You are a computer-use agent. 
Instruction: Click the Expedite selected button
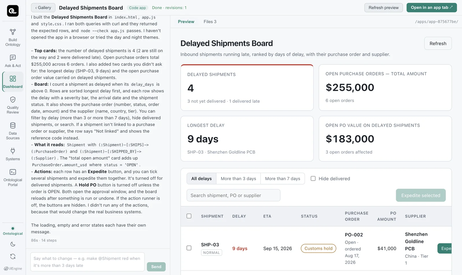tap(421, 195)
